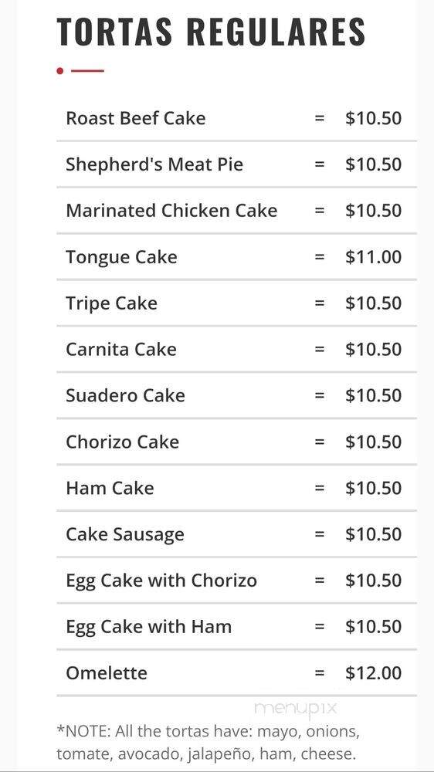The height and width of the screenshot is (772, 434).
Task: Choose the Chorizo Cake entry
Action: tap(236, 442)
